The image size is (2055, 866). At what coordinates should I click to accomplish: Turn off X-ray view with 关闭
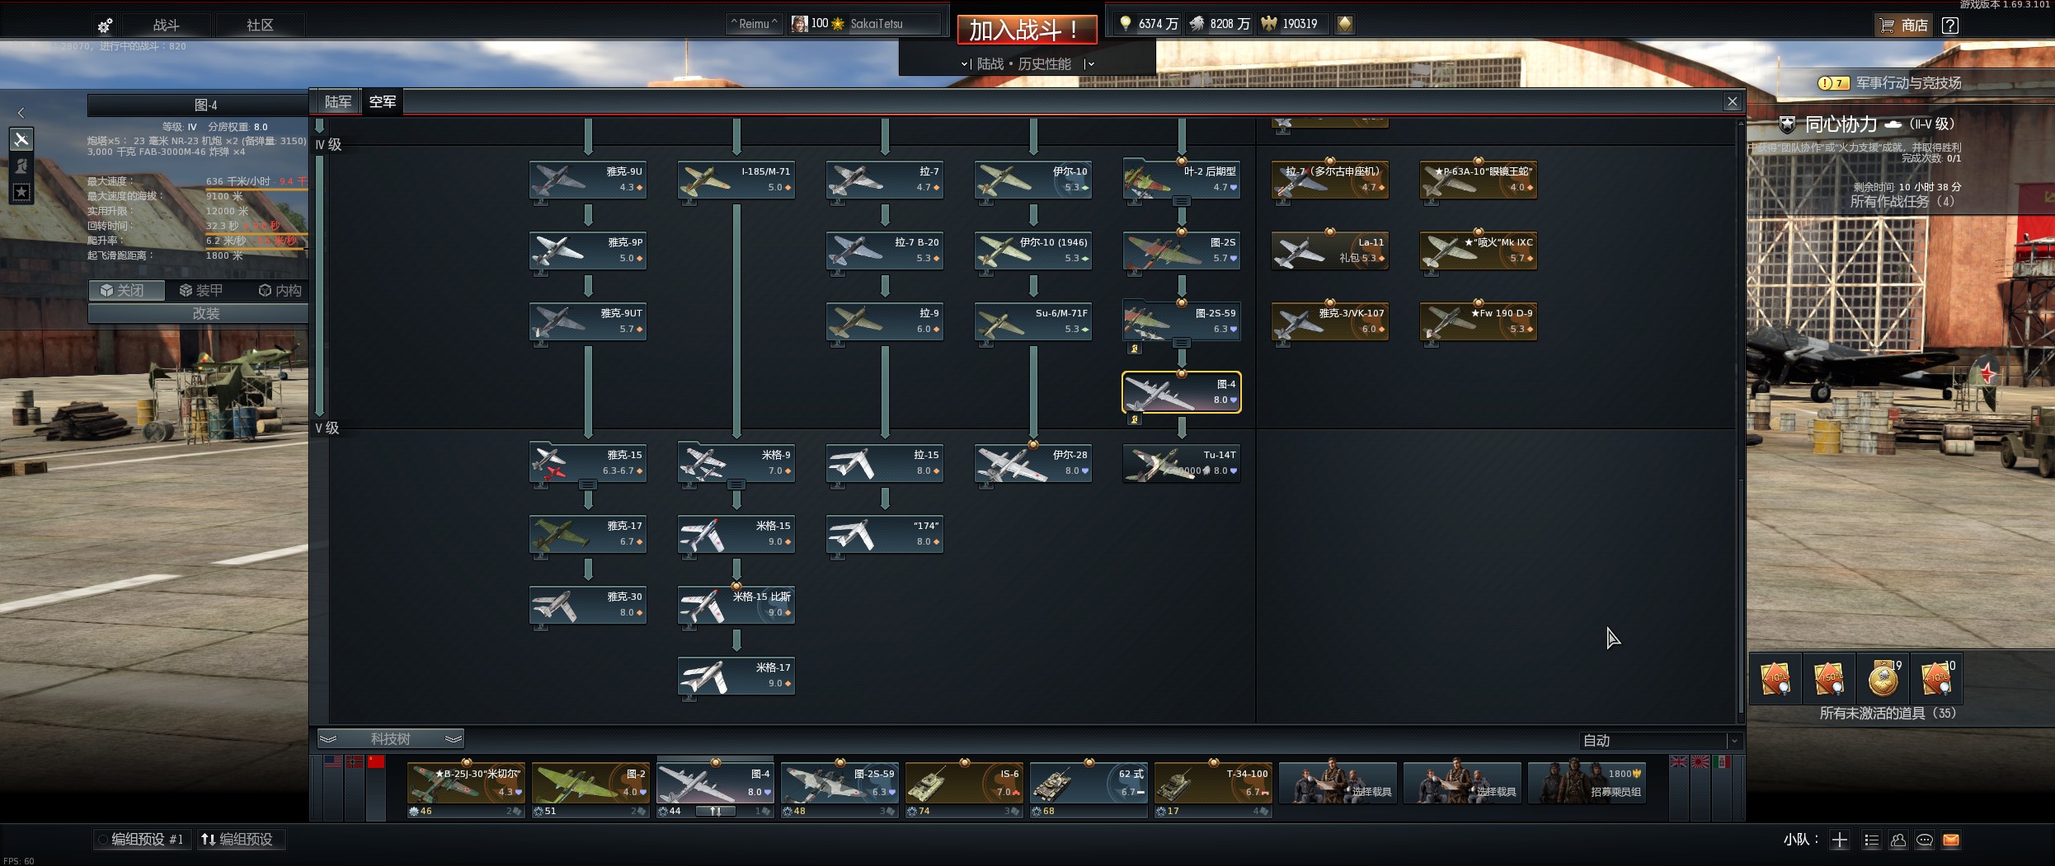[x=125, y=291]
